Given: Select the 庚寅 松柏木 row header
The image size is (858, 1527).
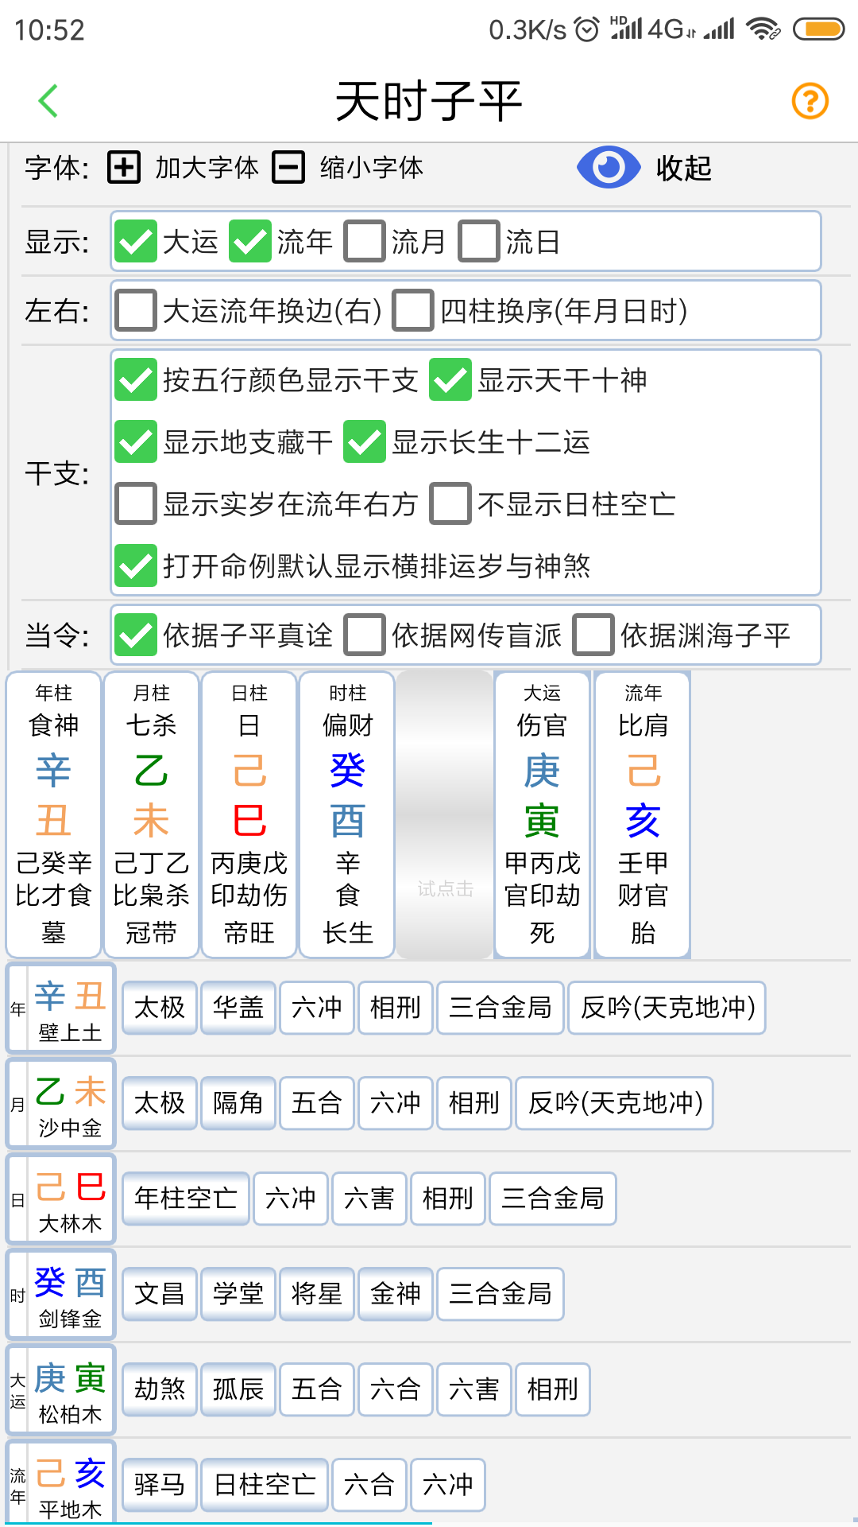Looking at the screenshot, I should pos(62,1390).
